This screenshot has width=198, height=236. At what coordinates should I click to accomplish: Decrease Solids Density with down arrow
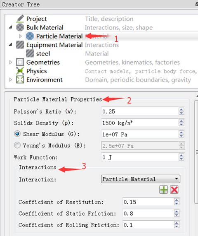[181, 125]
